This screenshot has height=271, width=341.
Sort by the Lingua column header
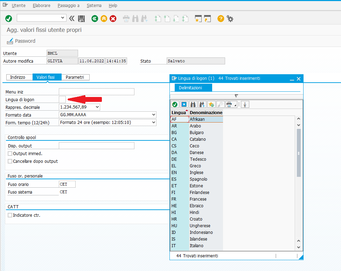[179, 112]
